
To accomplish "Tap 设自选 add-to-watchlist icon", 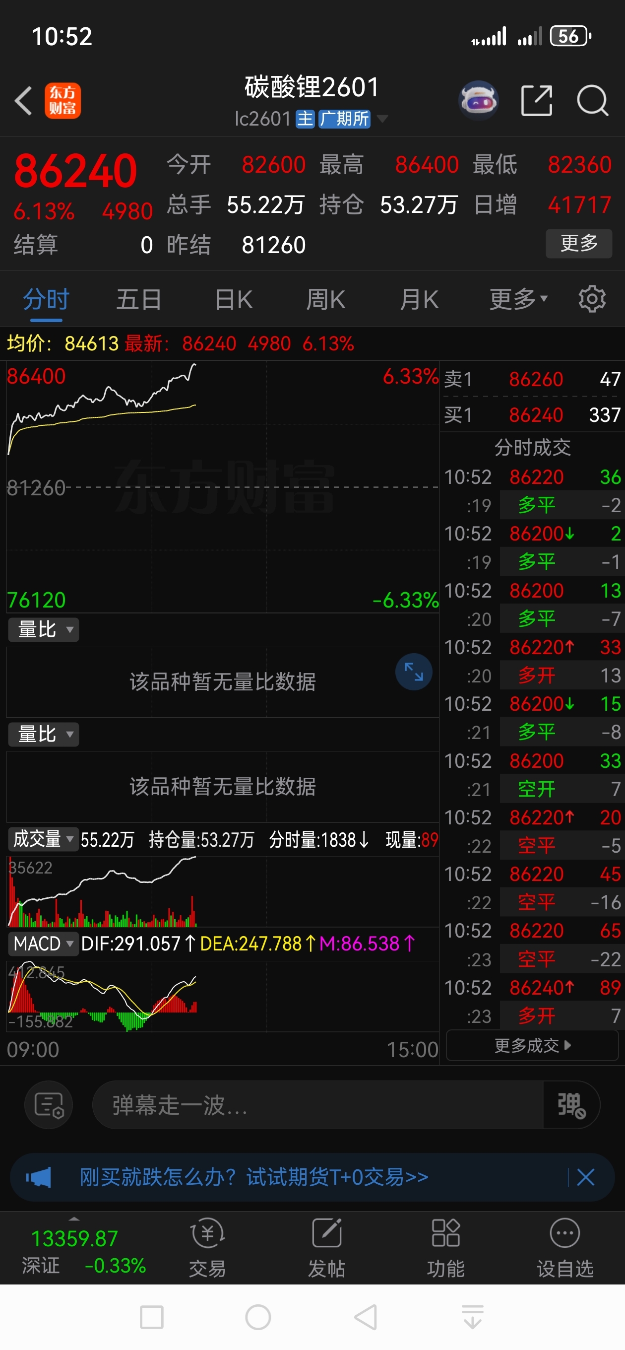I will click(x=565, y=1248).
